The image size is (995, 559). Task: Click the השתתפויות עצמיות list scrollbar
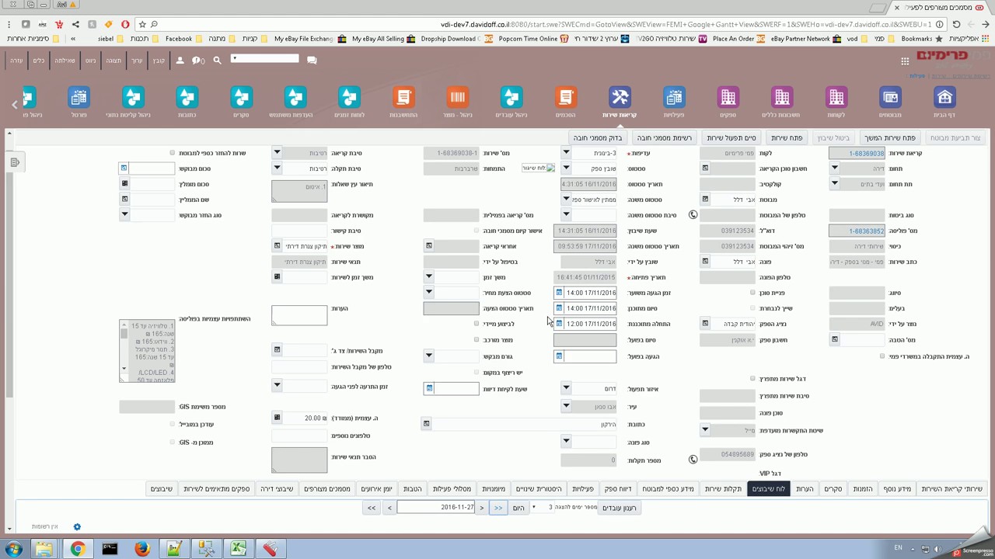coord(124,351)
